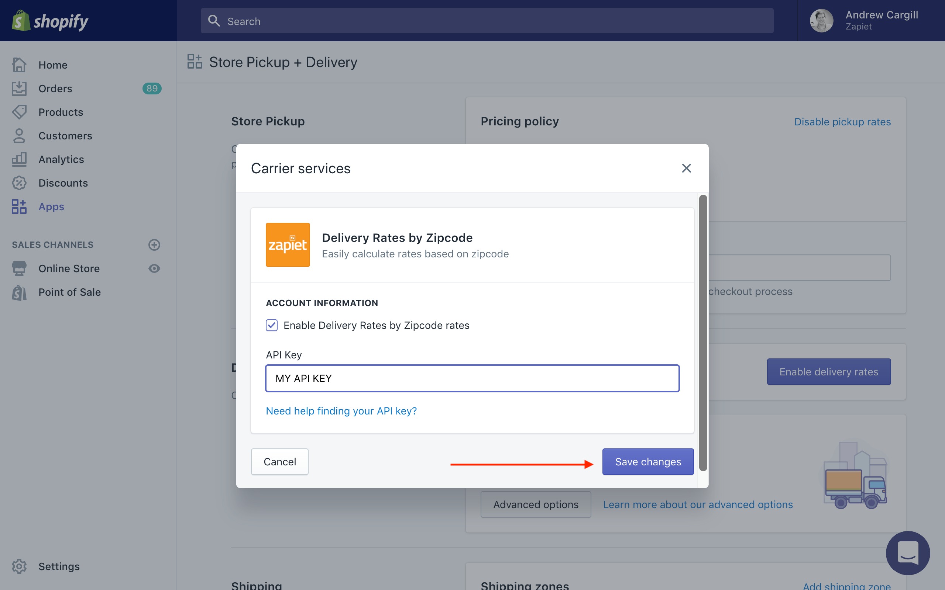Viewport: 945px width, 590px height.
Task: Open the Online Store channel
Action: tap(69, 268)
